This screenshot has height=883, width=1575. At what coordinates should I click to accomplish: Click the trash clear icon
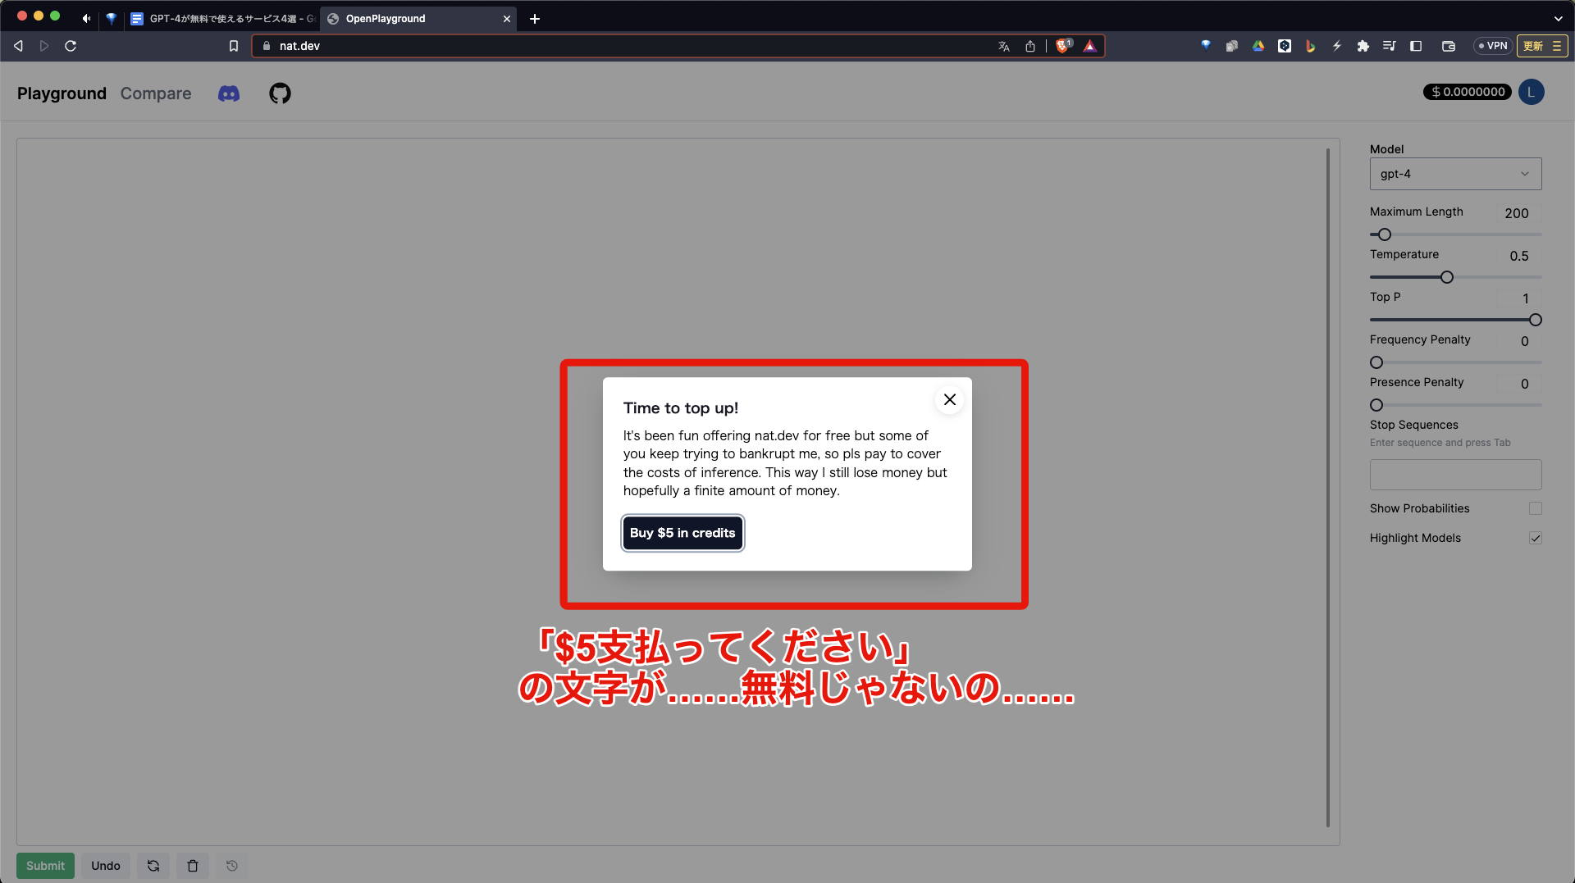193,866
